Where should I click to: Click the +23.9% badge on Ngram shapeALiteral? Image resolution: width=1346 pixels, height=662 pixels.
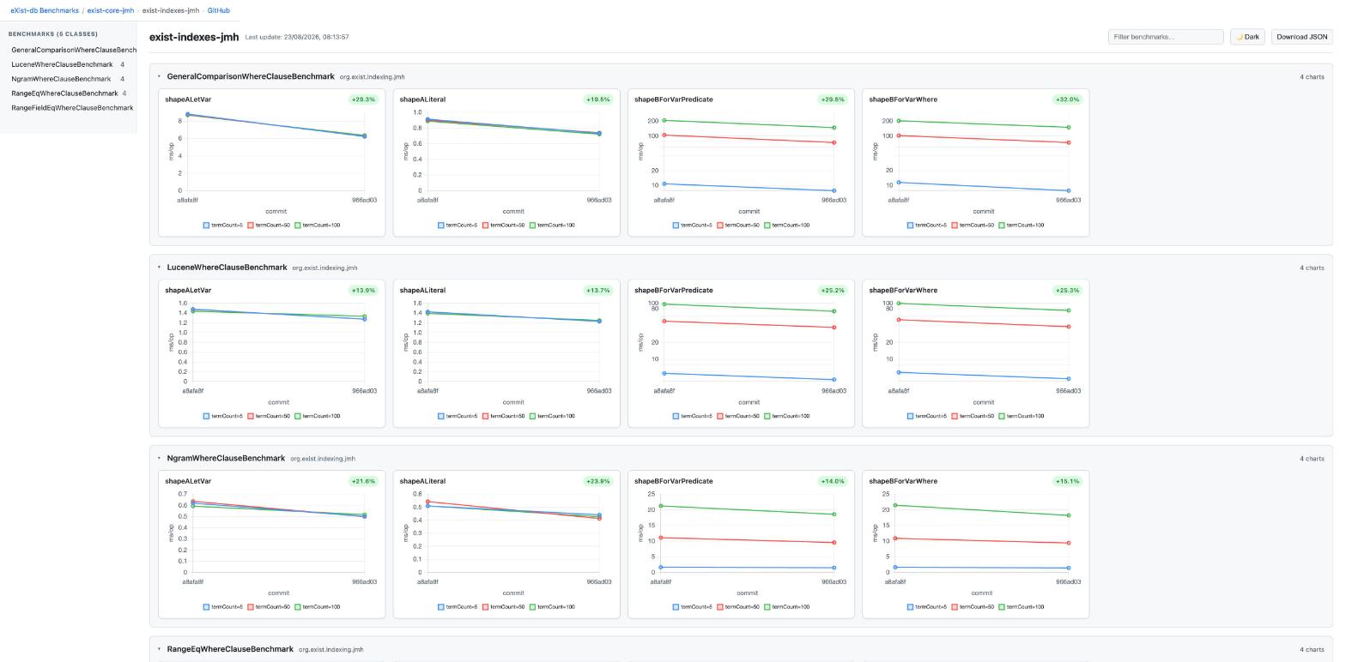pos(598,481)
